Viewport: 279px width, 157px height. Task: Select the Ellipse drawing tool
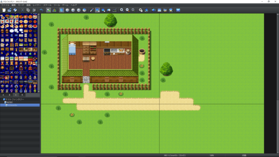click(103, 10)
